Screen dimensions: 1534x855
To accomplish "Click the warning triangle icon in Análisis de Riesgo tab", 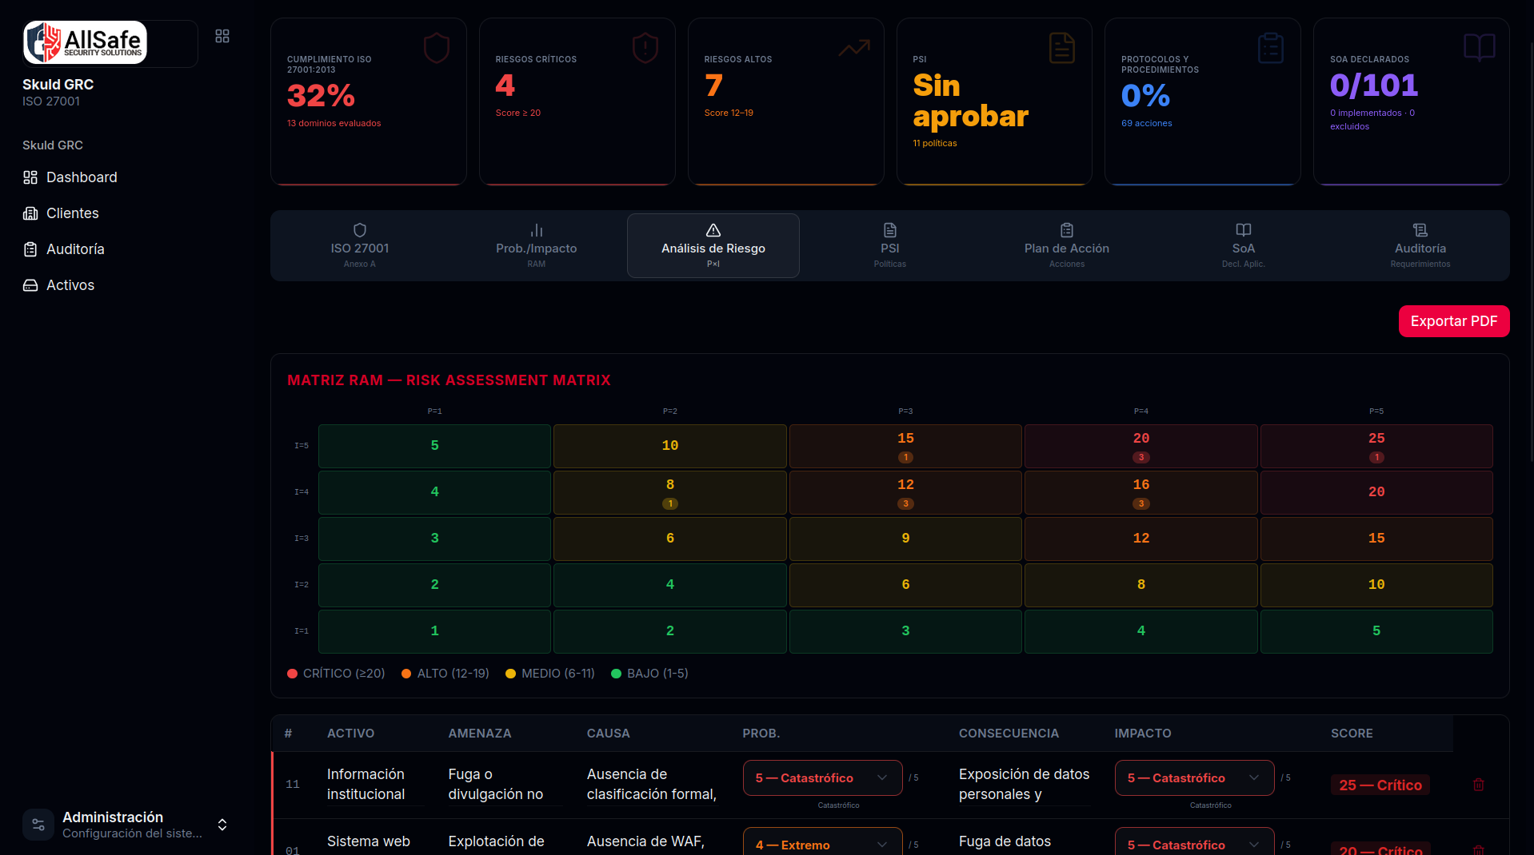I will 713,230.
